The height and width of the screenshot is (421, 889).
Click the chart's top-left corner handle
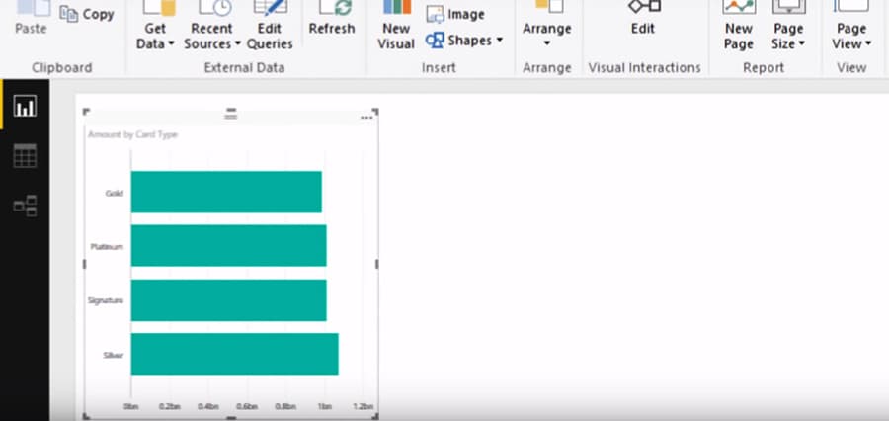[x=86, y=112]
